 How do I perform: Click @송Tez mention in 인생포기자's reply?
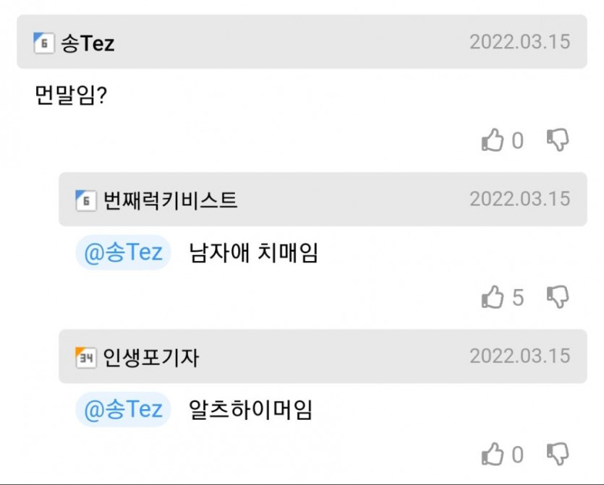point(123,411)
